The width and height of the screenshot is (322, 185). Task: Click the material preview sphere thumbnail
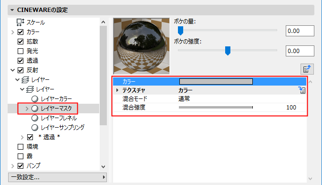[142, 46]
